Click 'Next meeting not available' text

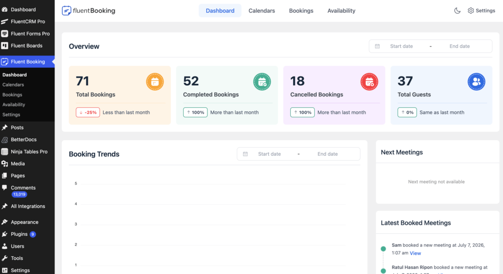(x=436, y=182)
